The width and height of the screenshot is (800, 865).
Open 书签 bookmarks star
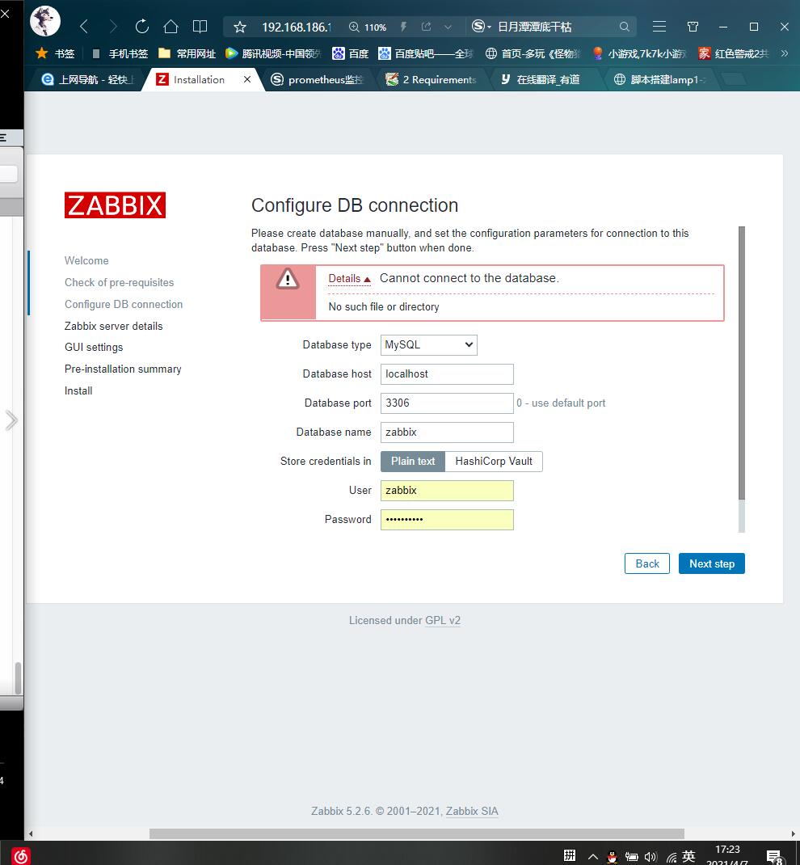pyautogui.click(x=55, y=53)
